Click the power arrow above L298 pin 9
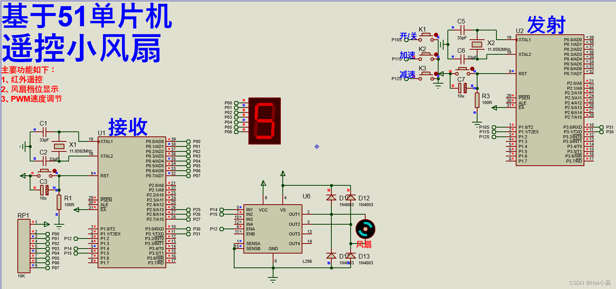Image resolution: width=616 pixels, height=289 pixels. (x=263, y=183)
